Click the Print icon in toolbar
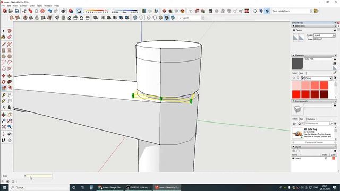The image size is (340, 191). point(63,11)
